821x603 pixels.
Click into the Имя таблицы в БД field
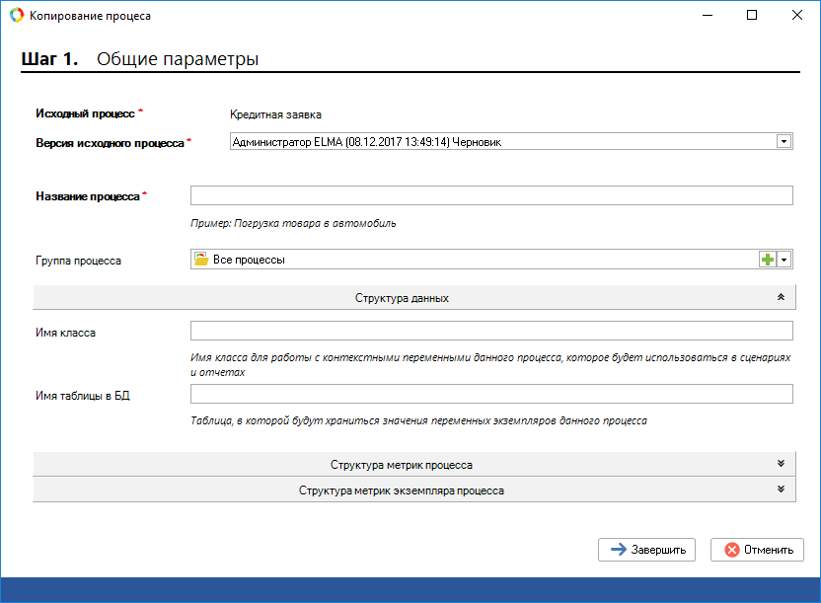[491, 395]
